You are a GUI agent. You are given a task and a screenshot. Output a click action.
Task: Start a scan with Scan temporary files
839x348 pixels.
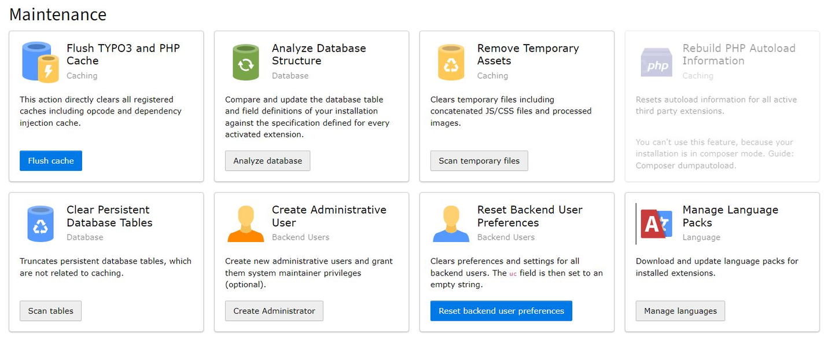click(479, 160)
